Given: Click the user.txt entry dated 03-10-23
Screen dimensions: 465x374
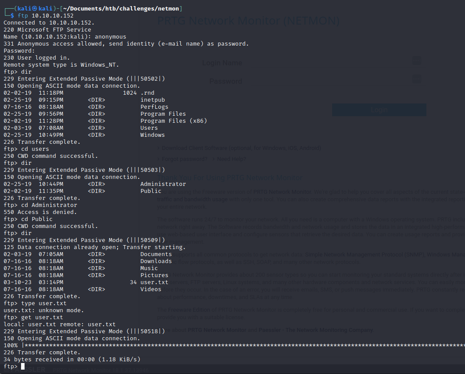Looking at the screenshot, I should coord(154,282).
